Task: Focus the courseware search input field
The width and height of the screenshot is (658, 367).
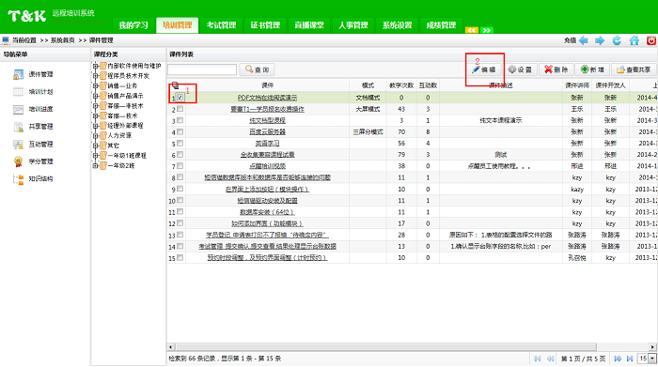Action: click(x=202, y=69)
